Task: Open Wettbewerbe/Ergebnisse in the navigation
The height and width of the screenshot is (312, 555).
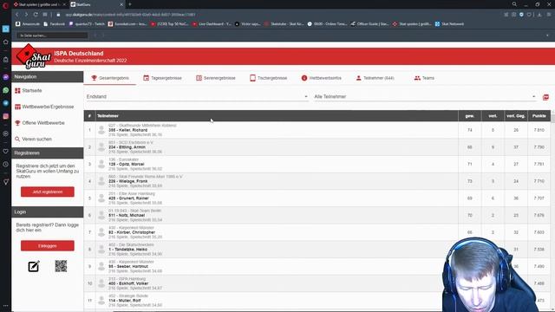Action: [44, 107]
